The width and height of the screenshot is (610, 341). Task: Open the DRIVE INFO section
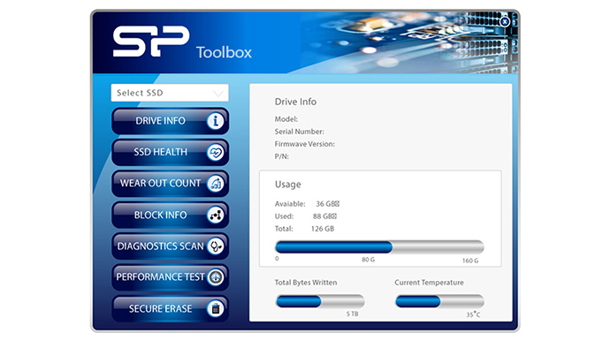(x=170, y=121)
